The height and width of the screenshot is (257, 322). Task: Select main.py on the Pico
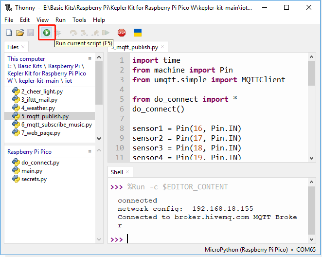point(50,171)
